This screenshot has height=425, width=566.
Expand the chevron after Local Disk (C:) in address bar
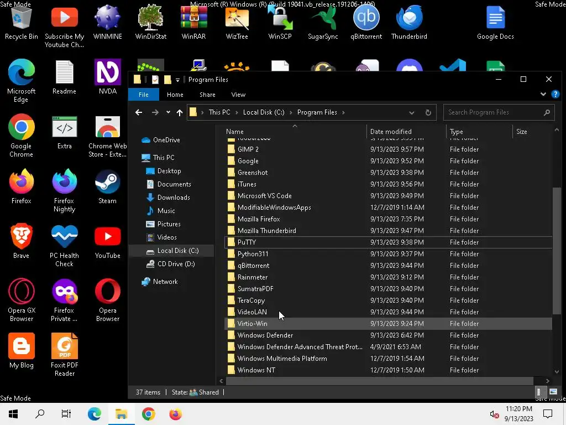(x=291, y=112)
